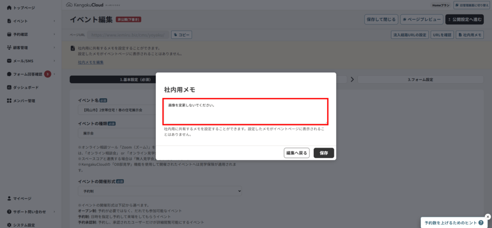The image size is (492, 228).
Task: Open フォーム回答確認 with the red badge
Action: [29, 74]
